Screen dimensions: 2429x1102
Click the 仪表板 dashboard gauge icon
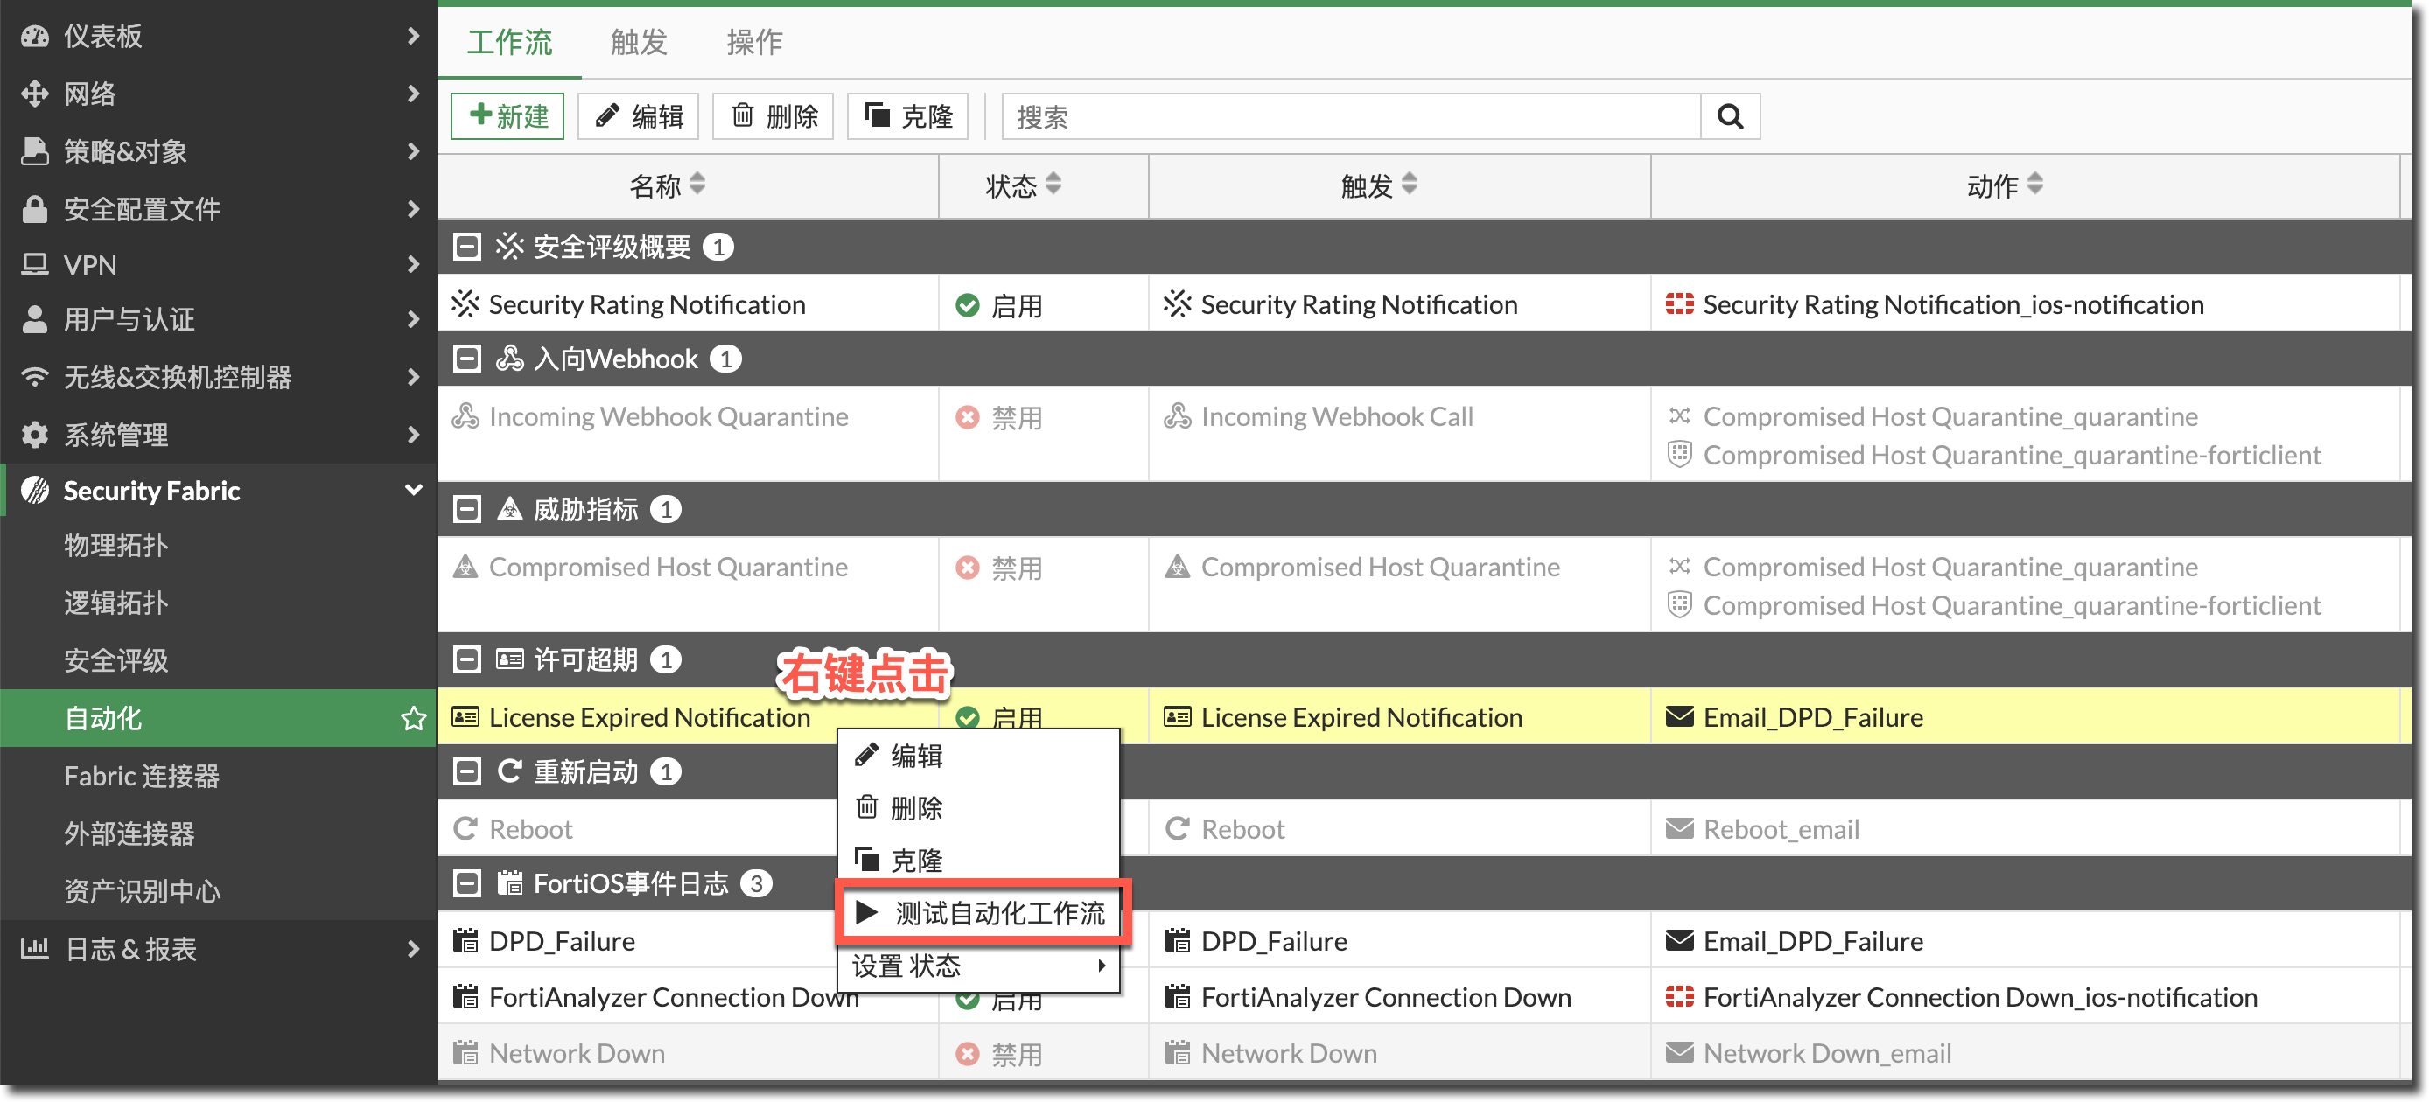pyautogui.click(x=35, y=36)
